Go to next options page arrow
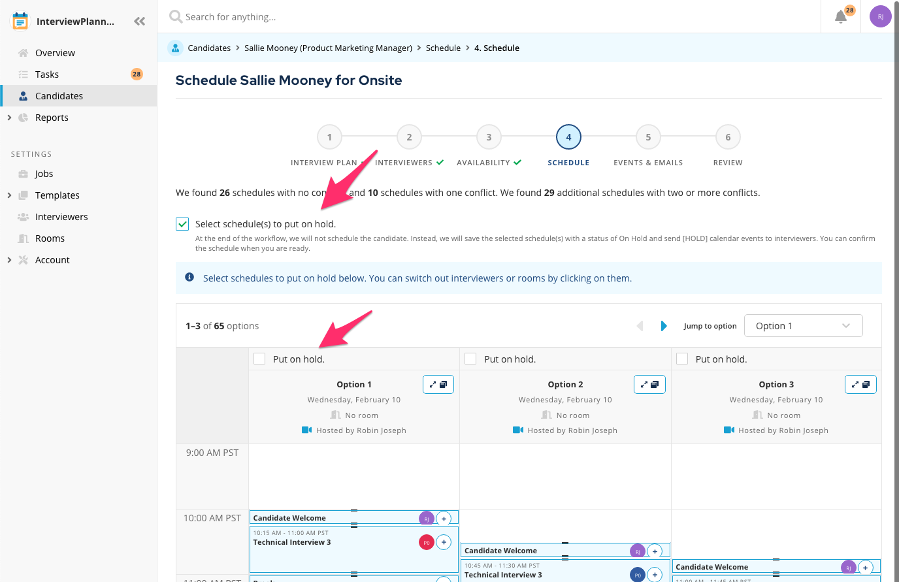The width and height of the screenshot is (899, 582). click(664, 326)
